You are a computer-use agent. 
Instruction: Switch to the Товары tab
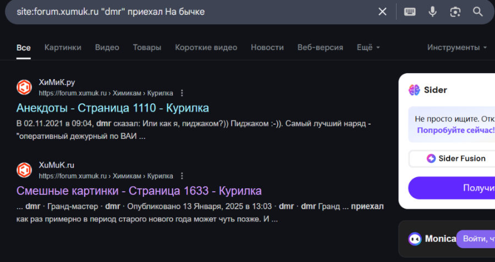[x=147, y=47]
